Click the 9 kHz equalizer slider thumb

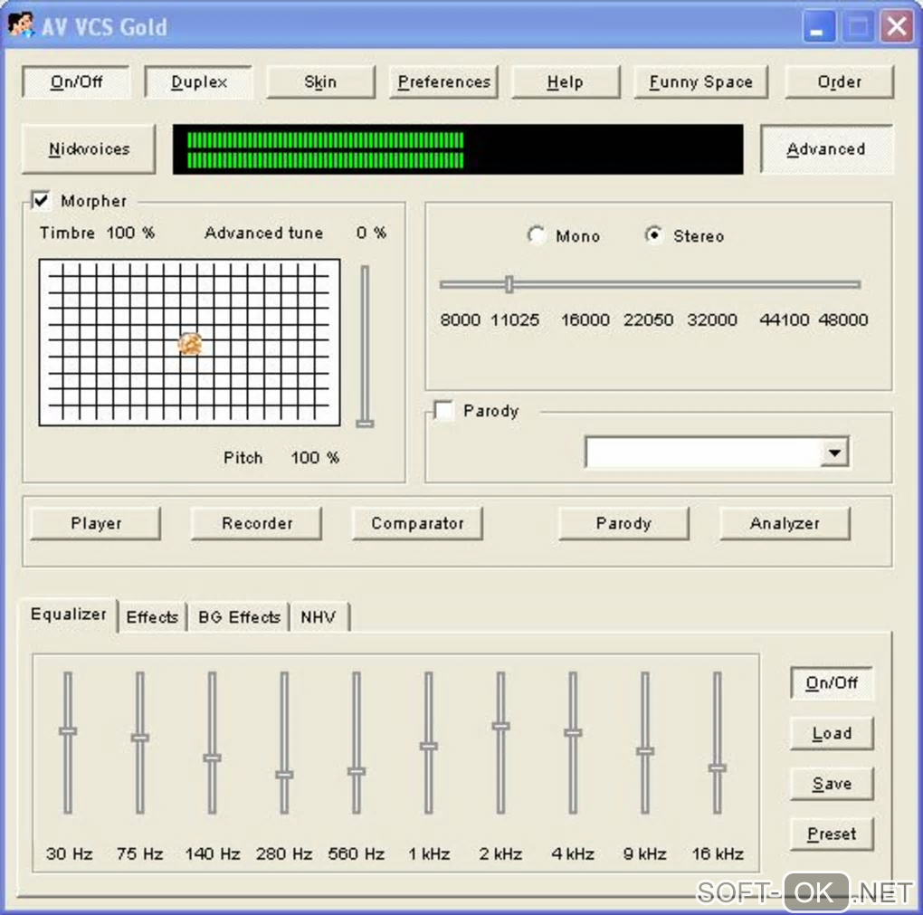click(x=645, y=751)
